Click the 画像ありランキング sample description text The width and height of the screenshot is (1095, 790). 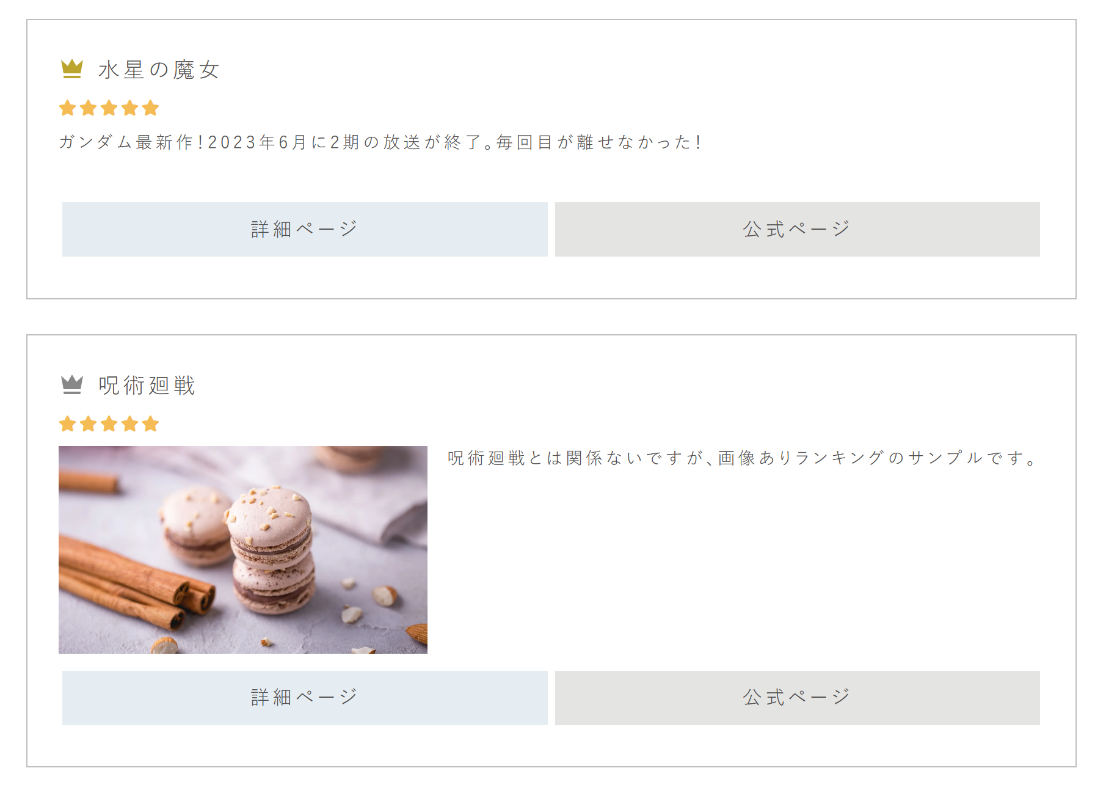[x=742, y=458]
